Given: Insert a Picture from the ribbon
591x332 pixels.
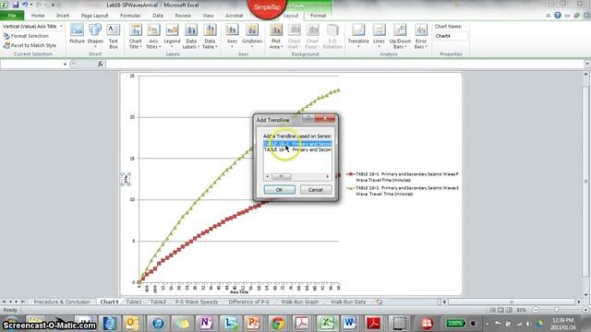Looking at the screenshot, I should click(77, 34).
